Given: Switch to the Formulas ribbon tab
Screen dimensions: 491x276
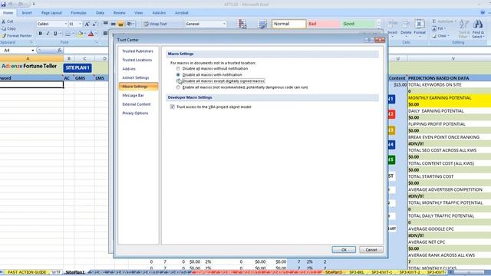Looking at the screenshot, I should pos(78,13).
